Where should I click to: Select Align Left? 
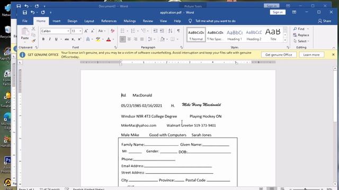122,39
